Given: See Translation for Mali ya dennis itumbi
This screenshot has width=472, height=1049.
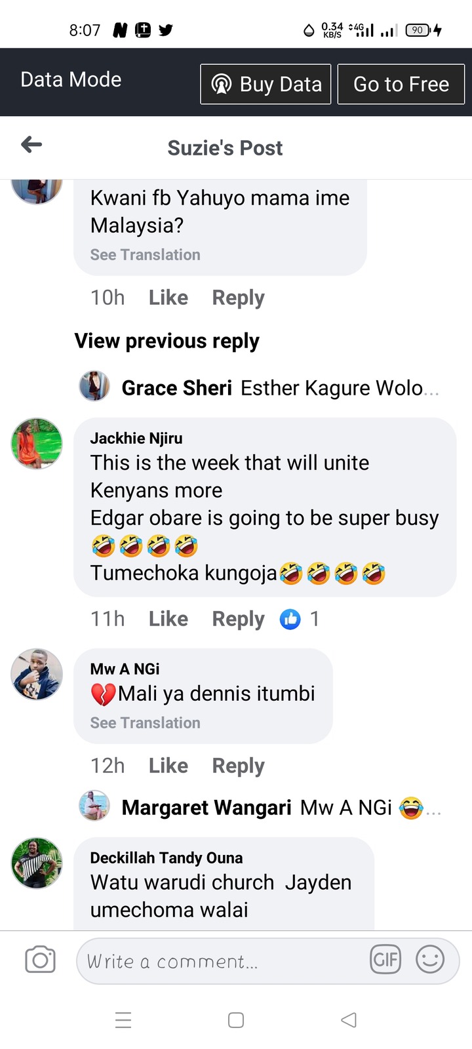Looking at the screenshot, I should click(x=146, y=723).
